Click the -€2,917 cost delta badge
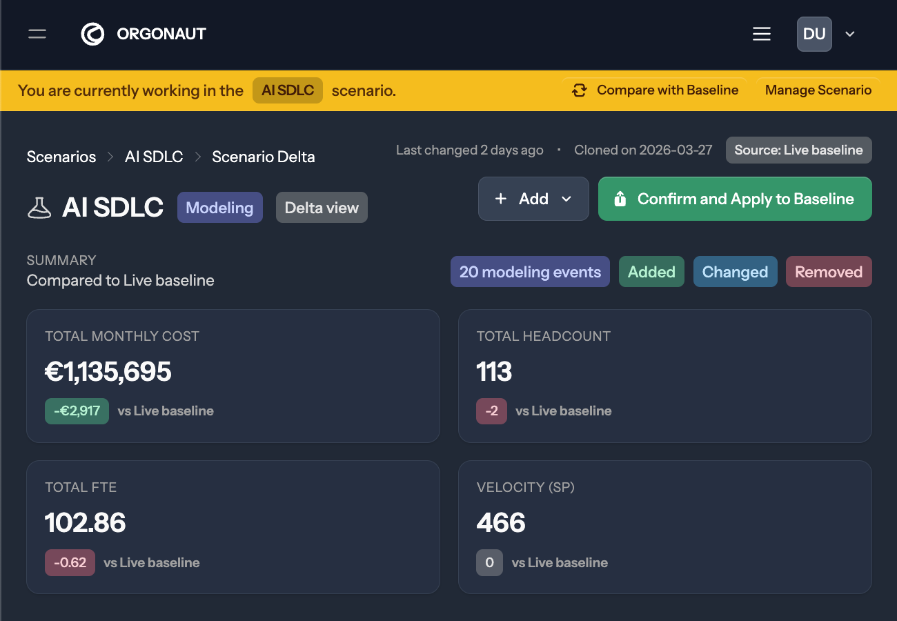Viewport: 897px width, 621px height. coord(77,411)
